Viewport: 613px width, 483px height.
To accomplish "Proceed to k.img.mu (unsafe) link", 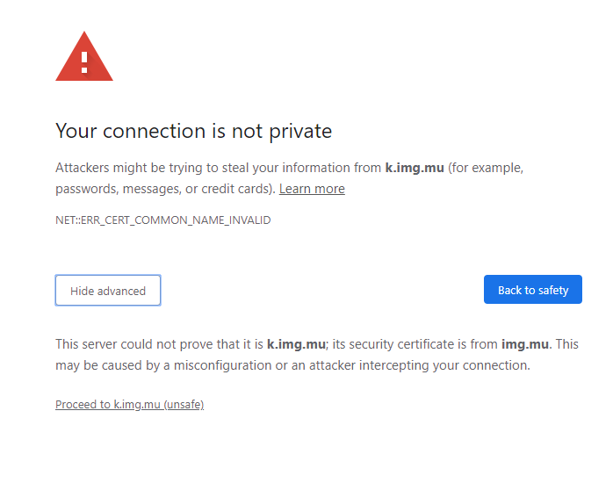I will click(129, 405).
